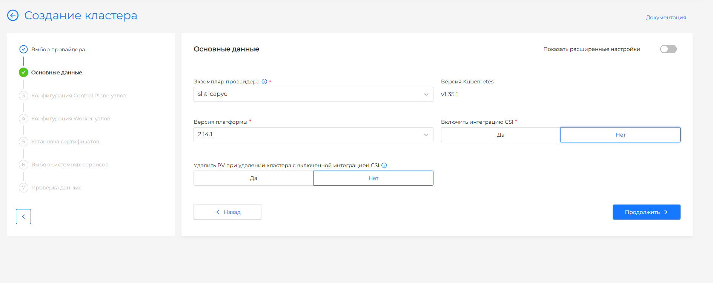Open Выбор системных сервисов step

click(70, 165)
